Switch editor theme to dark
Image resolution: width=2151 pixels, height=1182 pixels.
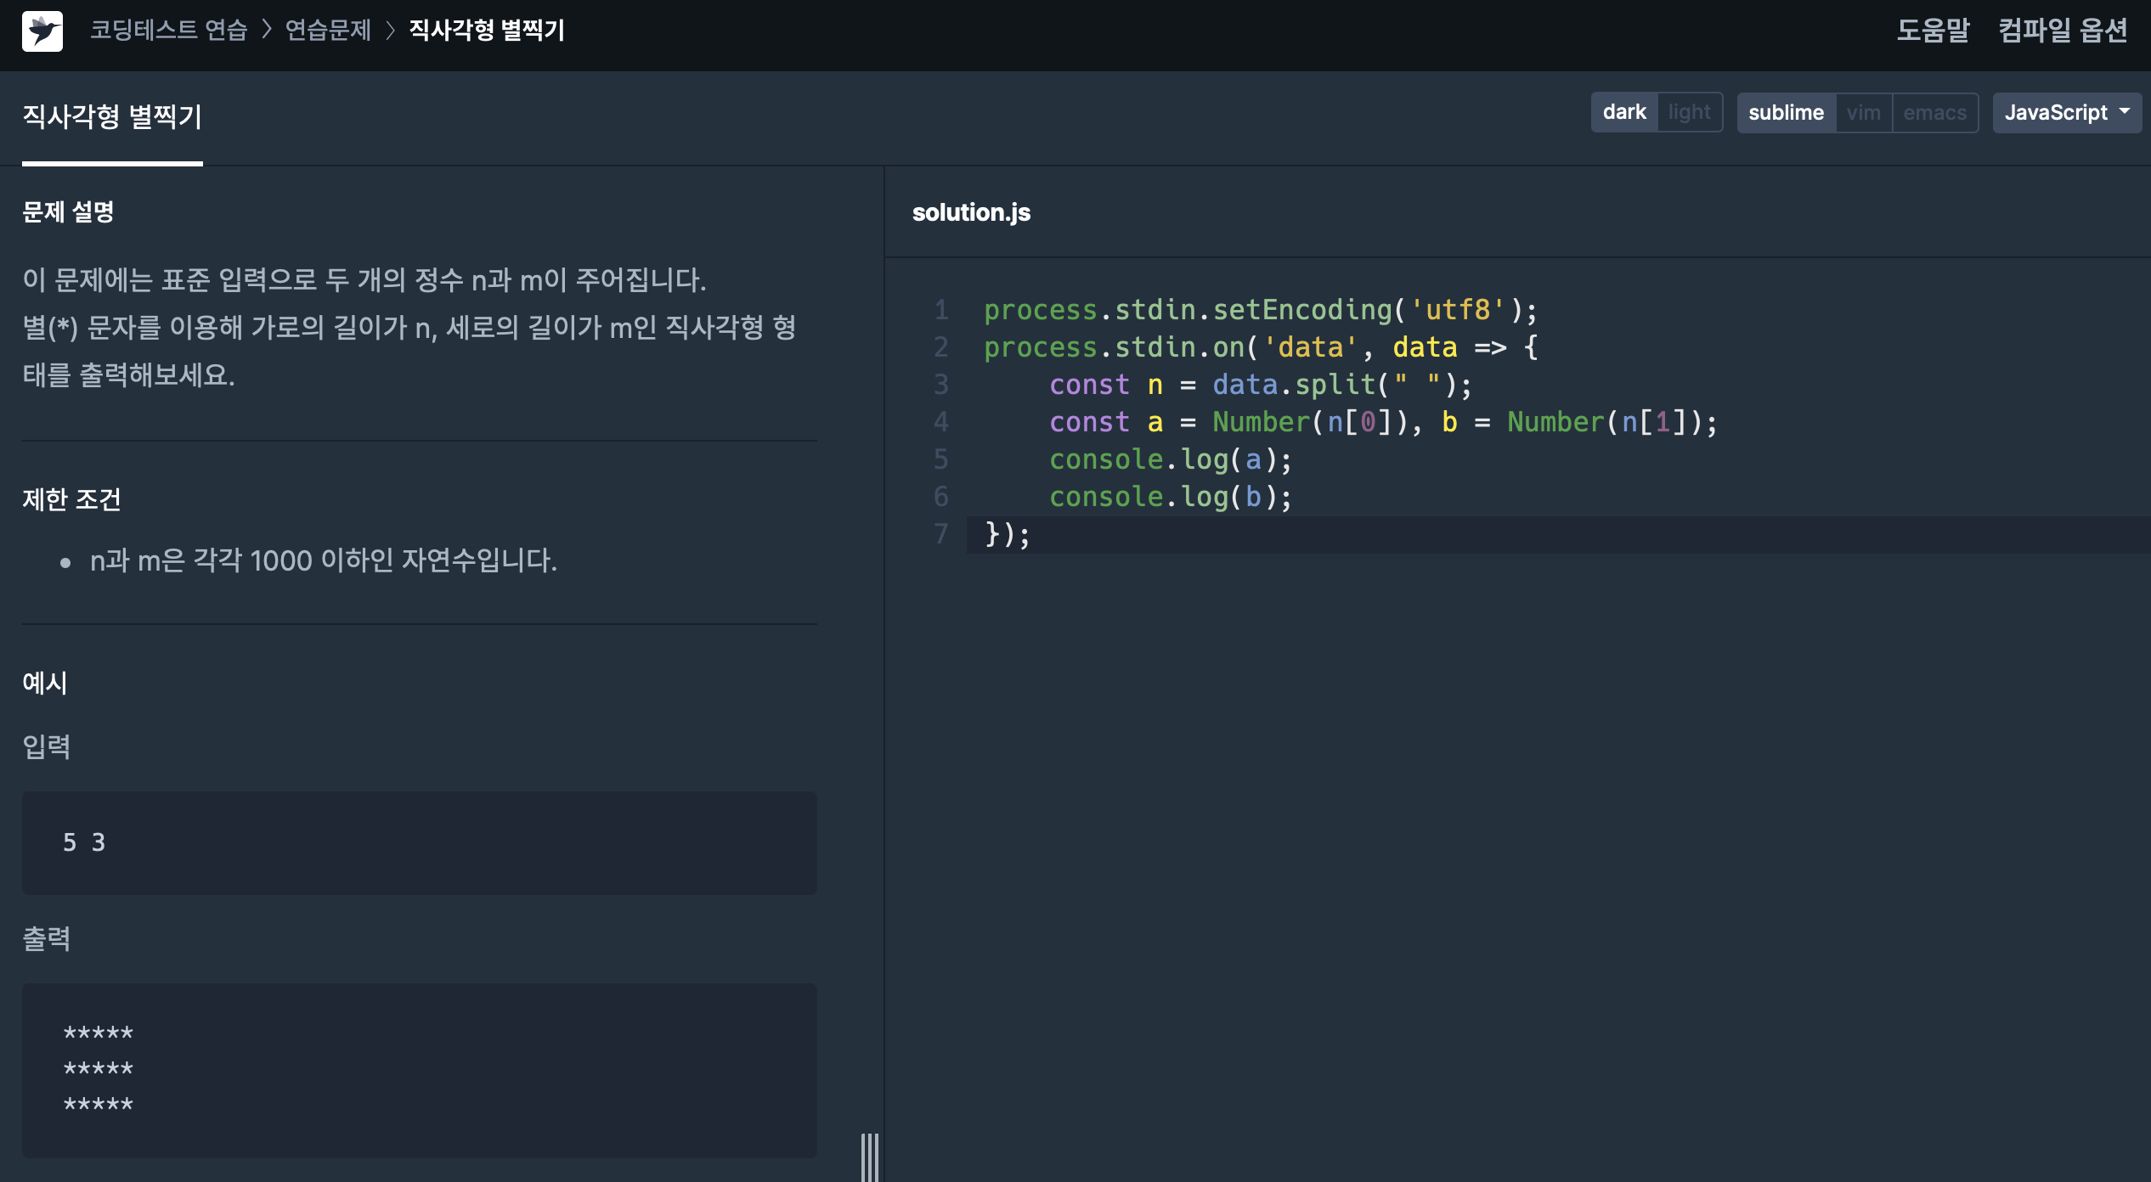point(1623,112)
